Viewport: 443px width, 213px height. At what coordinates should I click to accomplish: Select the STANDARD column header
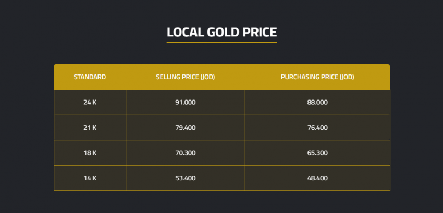(x=90, y=77)
